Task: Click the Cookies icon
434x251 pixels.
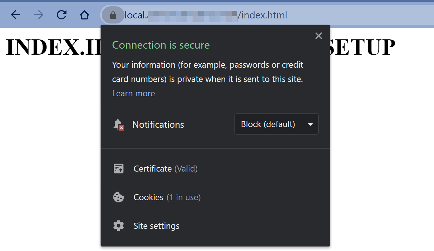Action: 119,197
